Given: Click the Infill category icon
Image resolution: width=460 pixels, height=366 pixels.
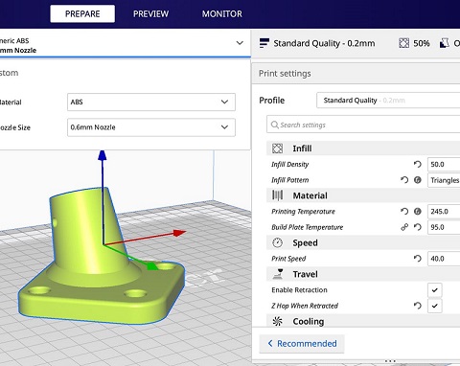Looking at the screenshot, I should [277, 149].
